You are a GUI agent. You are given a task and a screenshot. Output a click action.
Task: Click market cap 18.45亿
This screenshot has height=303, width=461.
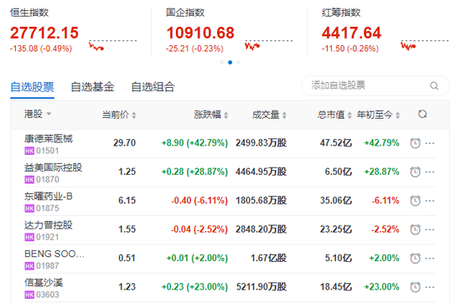pos(336,287)
